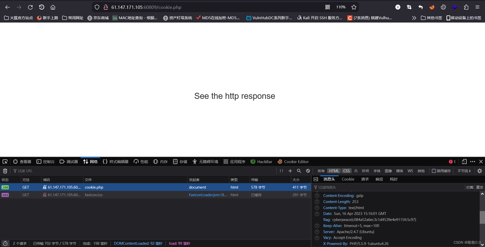Open network request search magnifier
The height and width of the screenshot is (247, 485).
299,171
